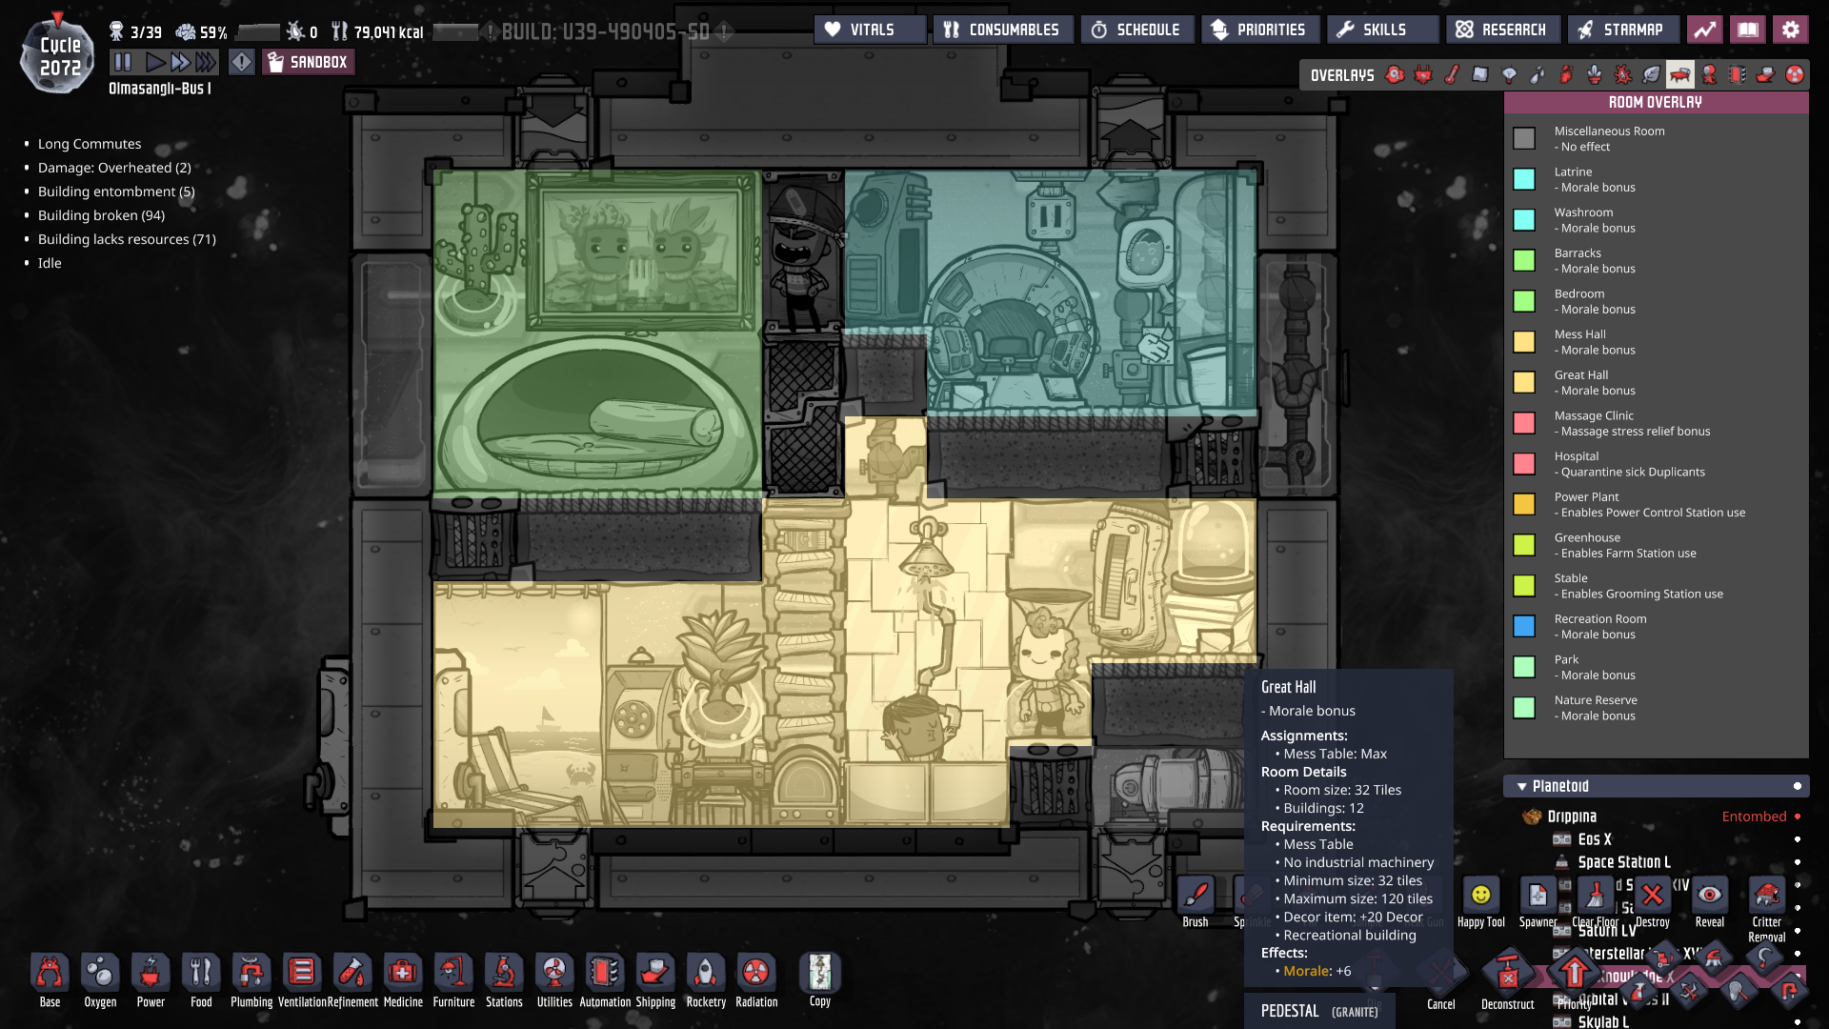The image size is (1829, 1029).
Task: Open the Research screen
Action: [1502, 30]
